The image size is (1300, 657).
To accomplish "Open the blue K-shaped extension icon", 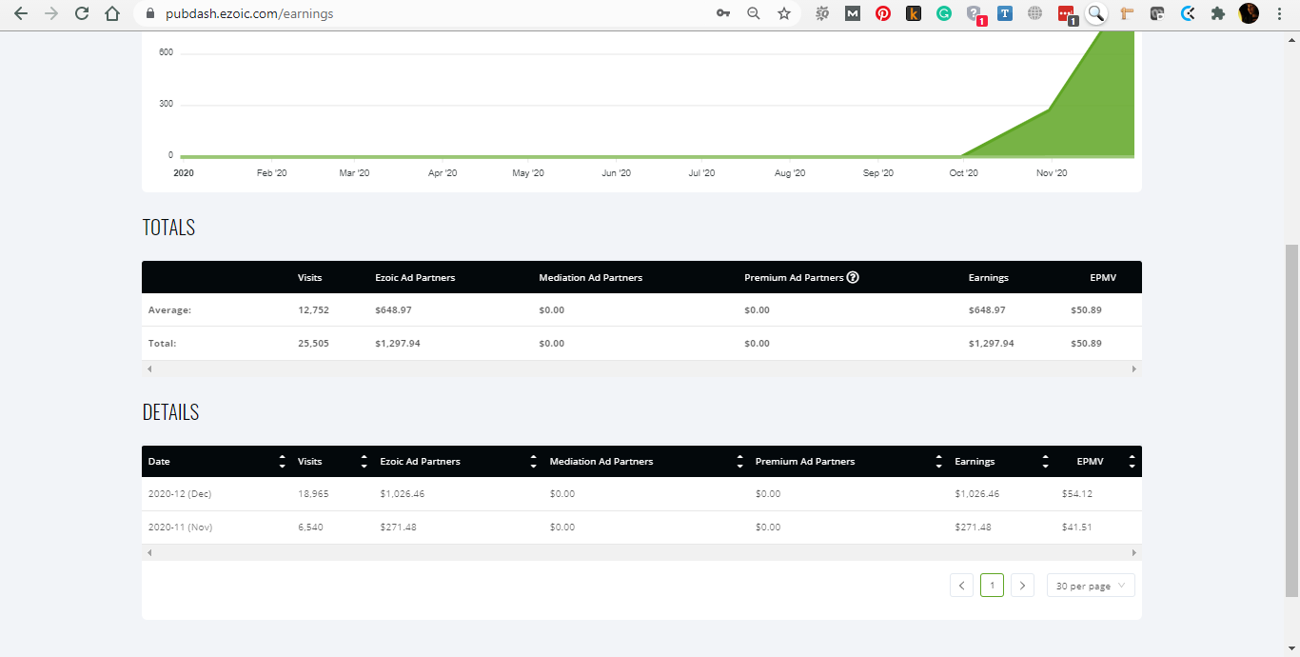I will (x=1188, y=14).
